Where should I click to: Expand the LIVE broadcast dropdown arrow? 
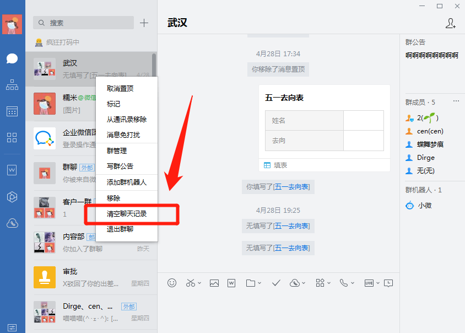tap(378, 283)
